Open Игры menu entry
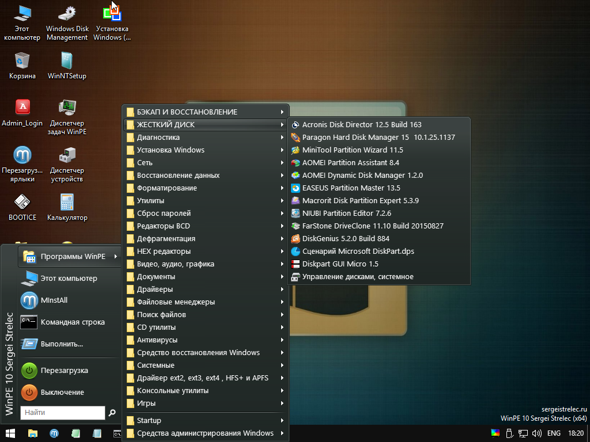 (206, 403)
